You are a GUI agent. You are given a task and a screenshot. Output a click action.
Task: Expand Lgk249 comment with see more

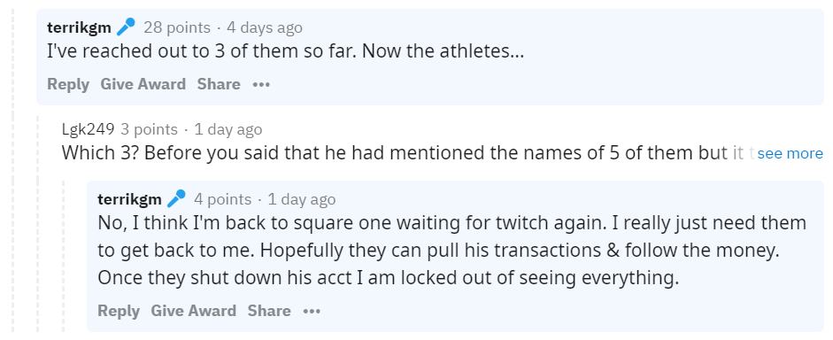790,153
